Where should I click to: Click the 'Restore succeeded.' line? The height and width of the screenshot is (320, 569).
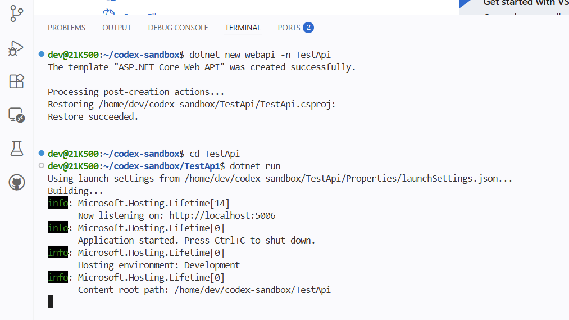(93, 117)
